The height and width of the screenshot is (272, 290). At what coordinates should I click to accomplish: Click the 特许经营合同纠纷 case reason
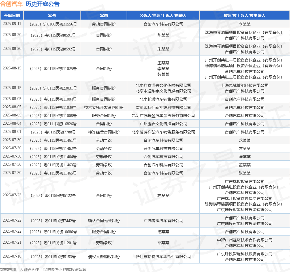click(104, 132)
